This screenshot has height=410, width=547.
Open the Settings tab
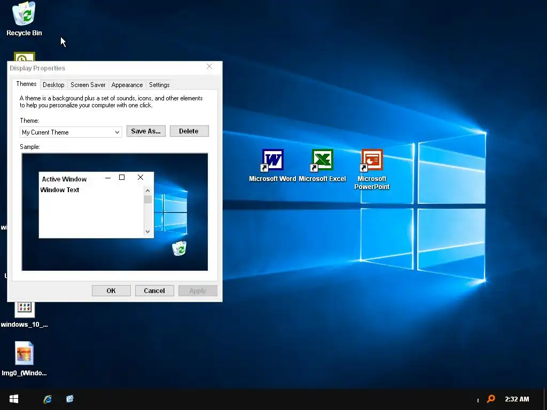pos(159,85)
